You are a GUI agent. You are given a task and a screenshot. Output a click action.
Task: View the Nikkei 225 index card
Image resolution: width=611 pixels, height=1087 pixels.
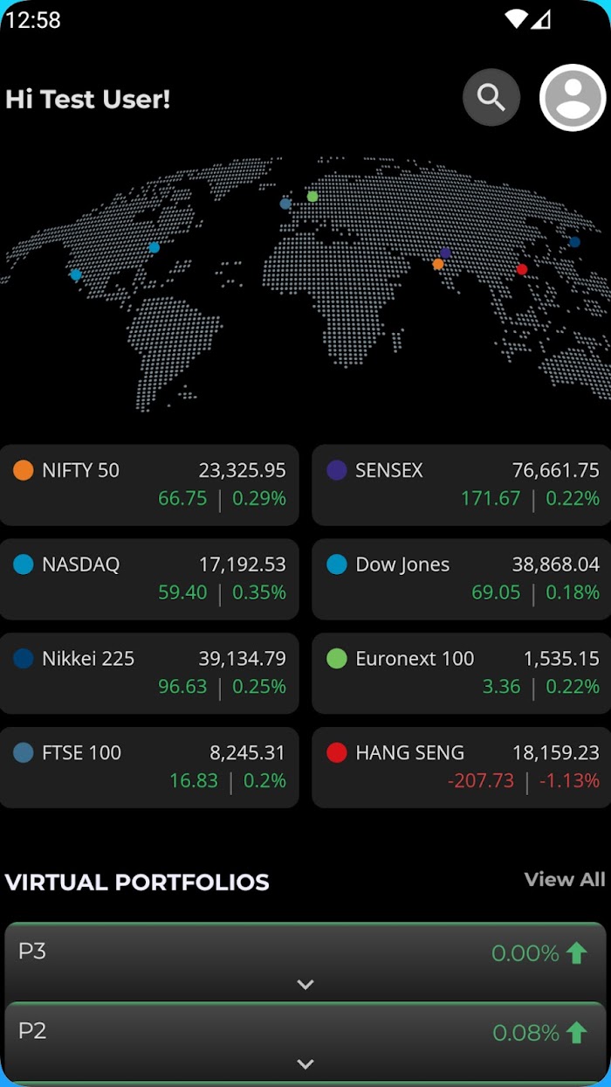(x=149, y=674)
